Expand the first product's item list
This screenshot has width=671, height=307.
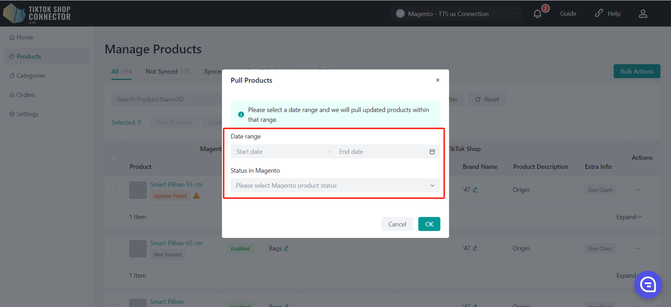coord(629,217)
